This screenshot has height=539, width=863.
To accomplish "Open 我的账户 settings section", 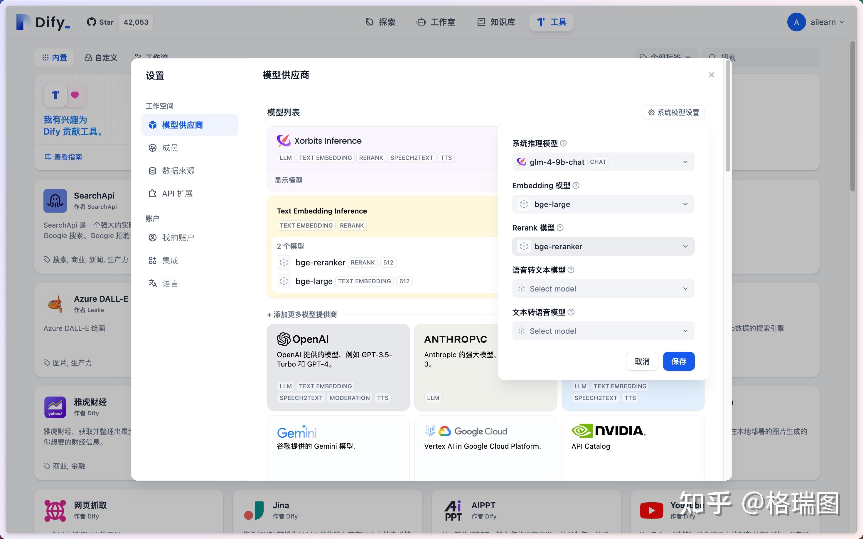I will (x=178, y=237).
